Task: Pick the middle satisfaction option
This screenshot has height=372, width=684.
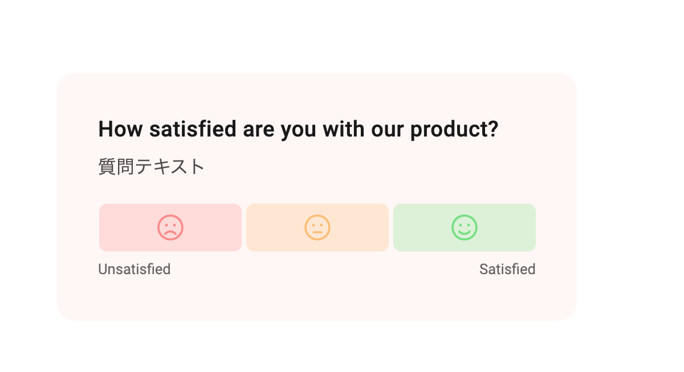Action: pyautogui.click(x=317, y=228)
